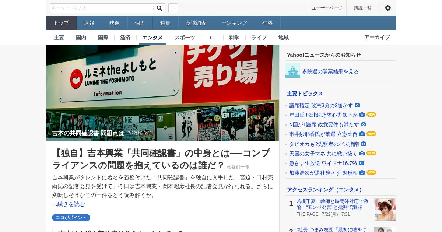The image size is (442, 232).
Task: Open the 経済 category
Action: tap(125, 38)
